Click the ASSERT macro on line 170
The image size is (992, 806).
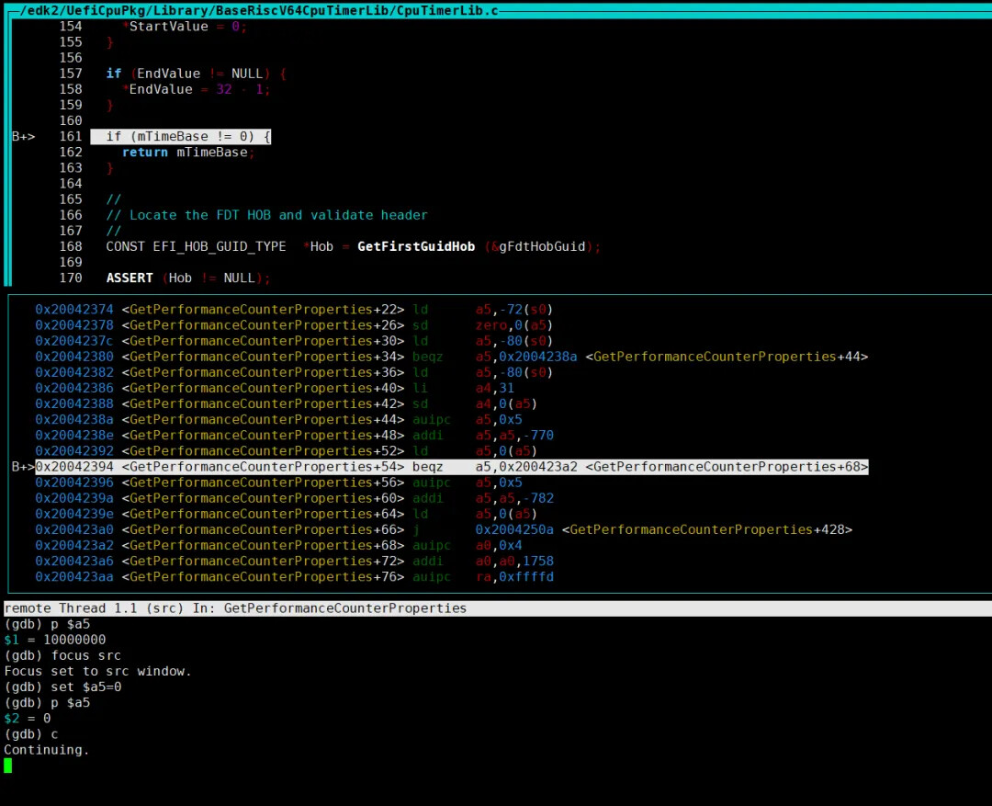pyautogui.click(x=130, y=278)
